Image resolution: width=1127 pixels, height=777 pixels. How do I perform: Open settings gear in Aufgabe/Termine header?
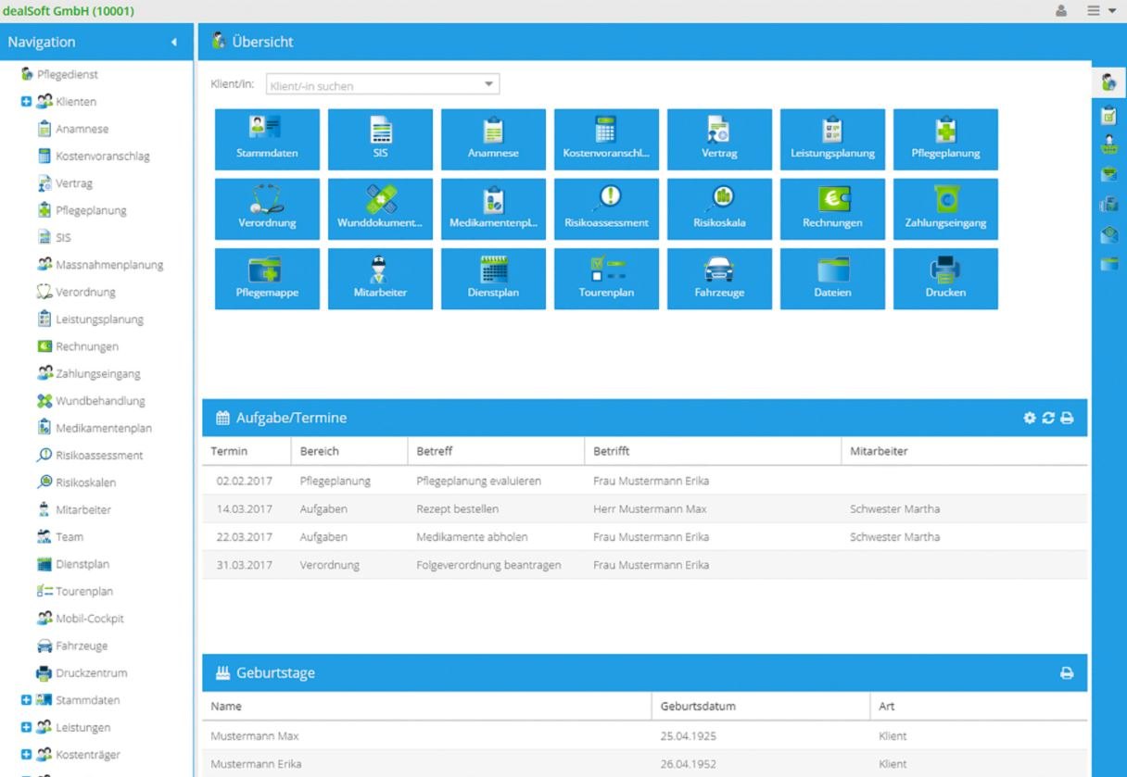1029,418
